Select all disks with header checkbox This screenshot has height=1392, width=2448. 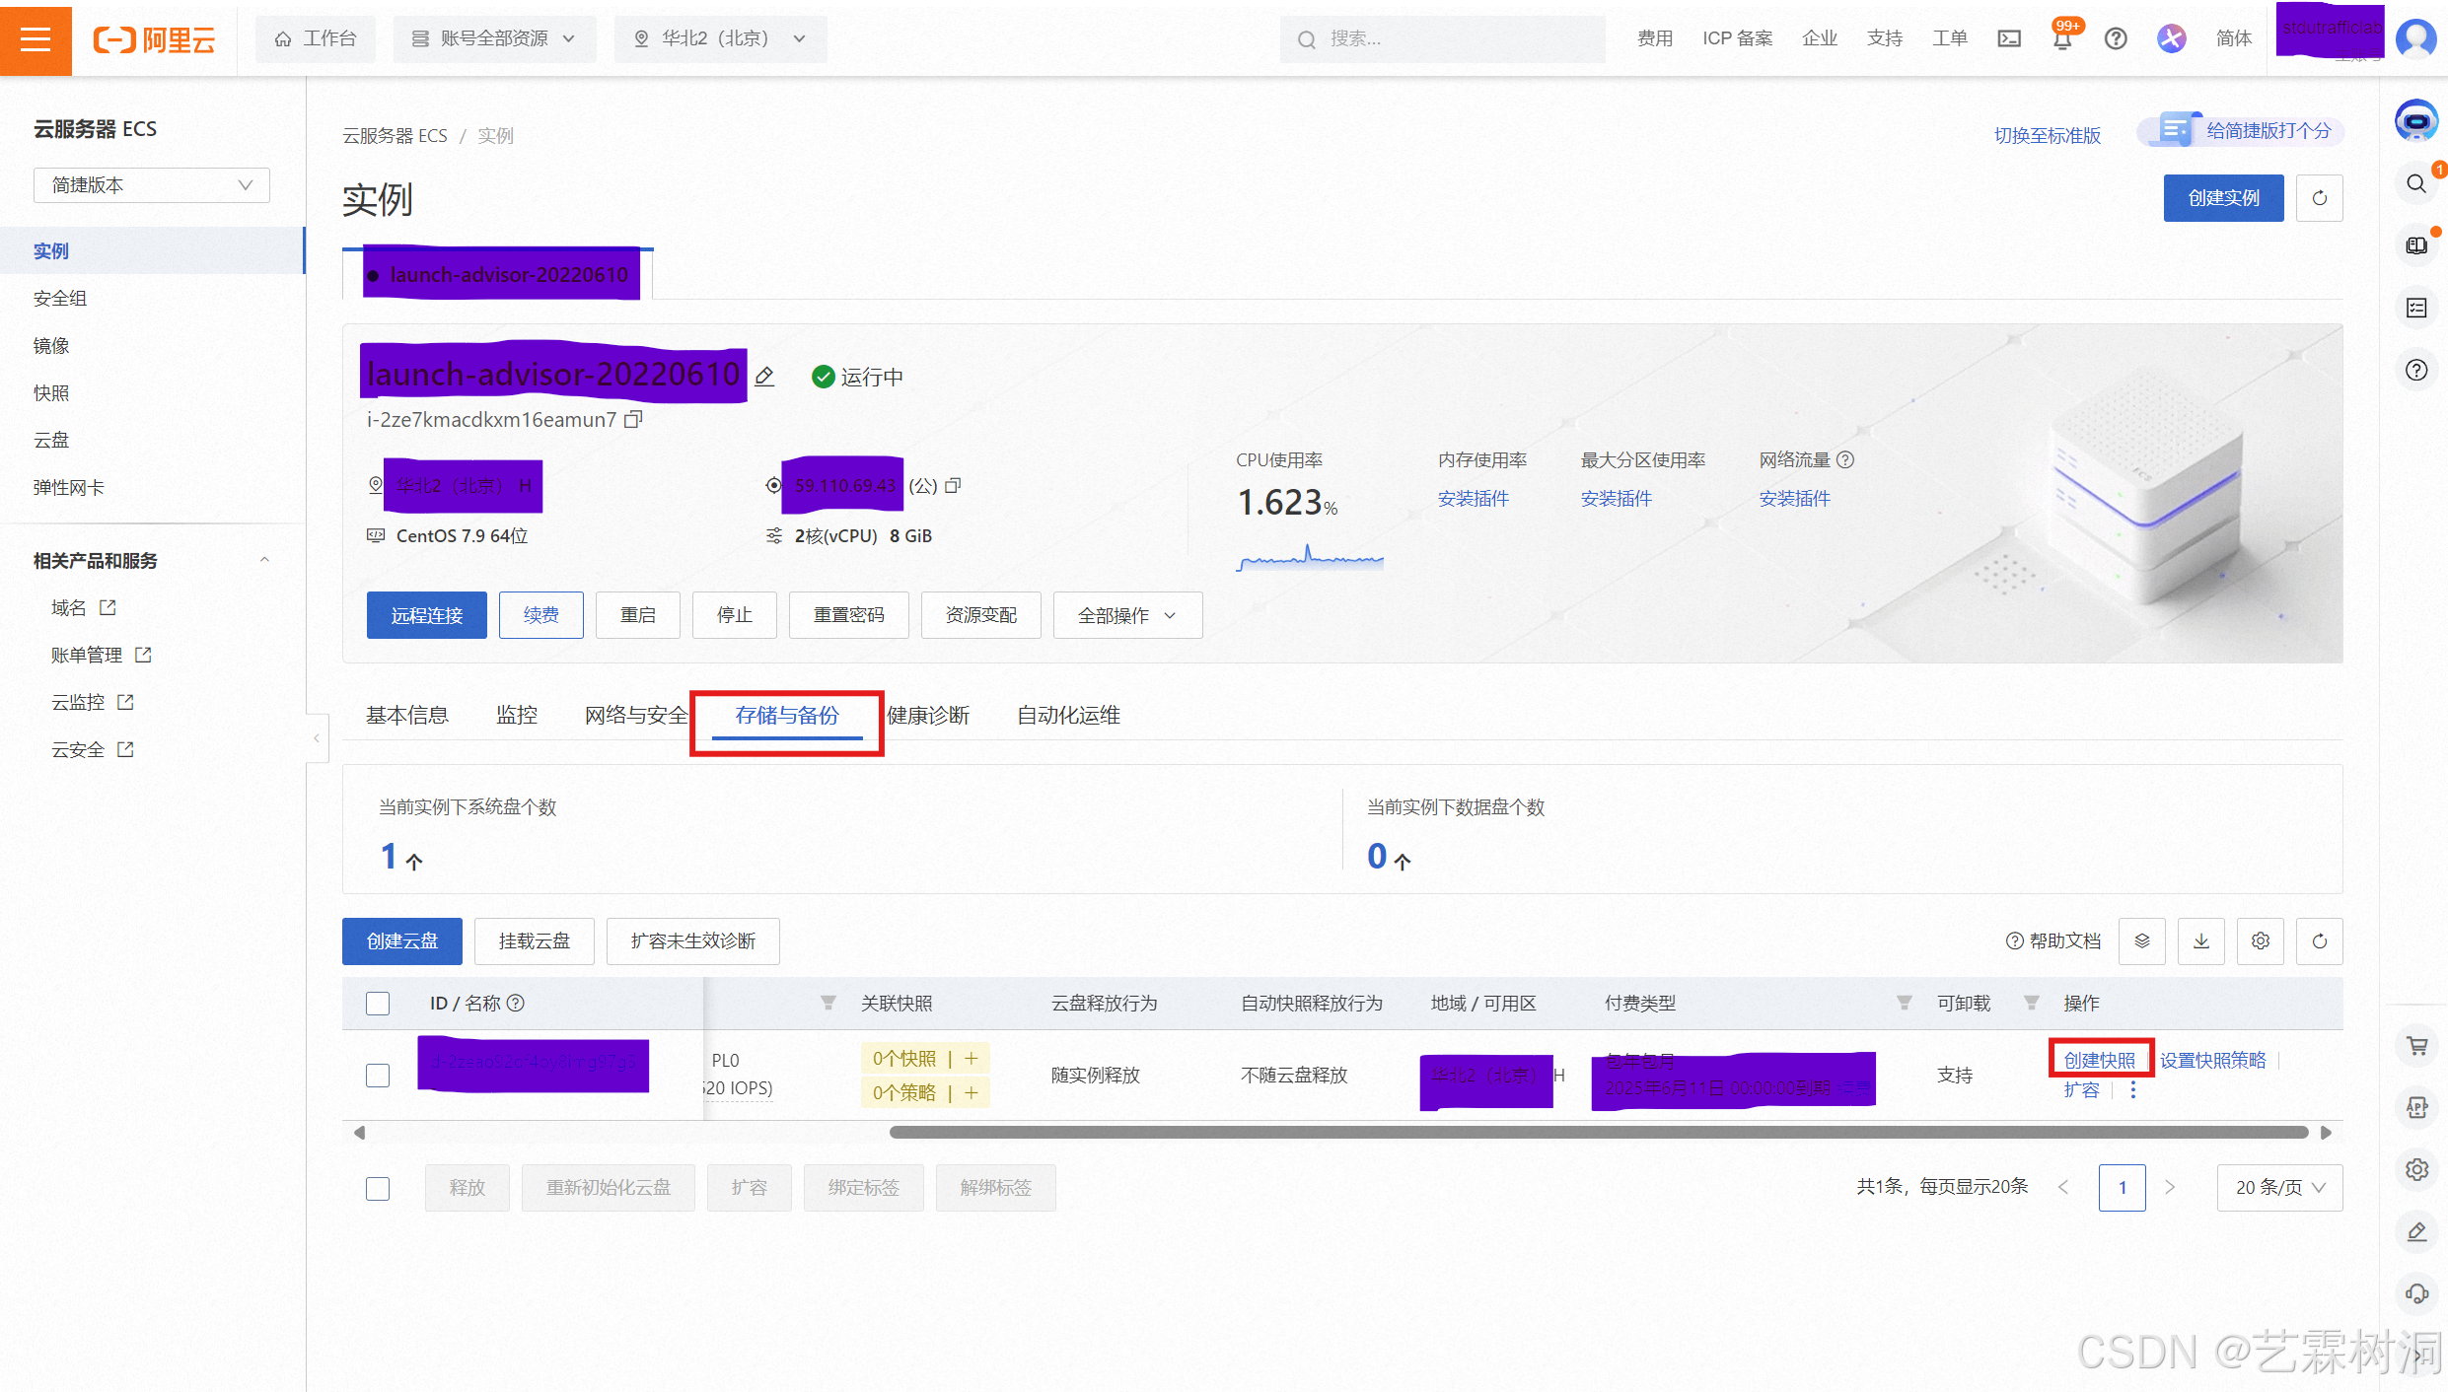click(378, 1004)
